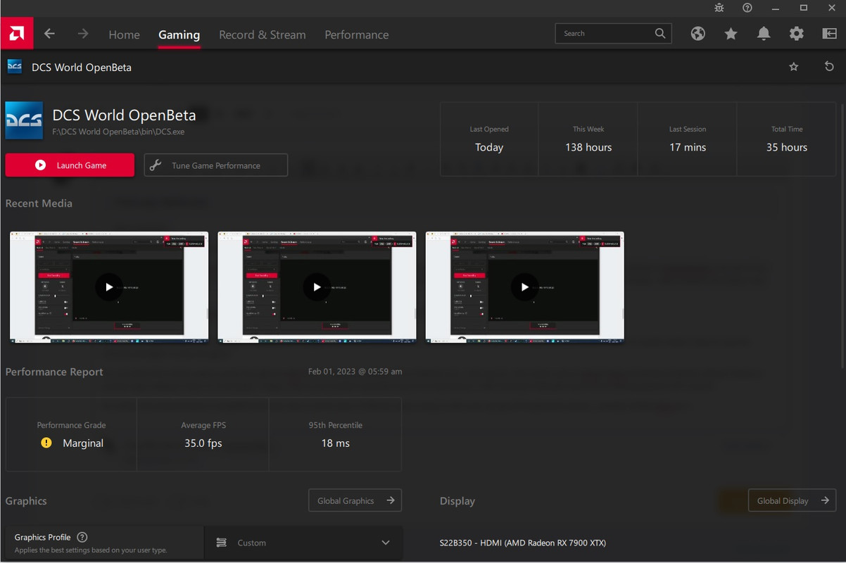
Task: Click the Performance Report heading
Action: (x=54, y=372)
